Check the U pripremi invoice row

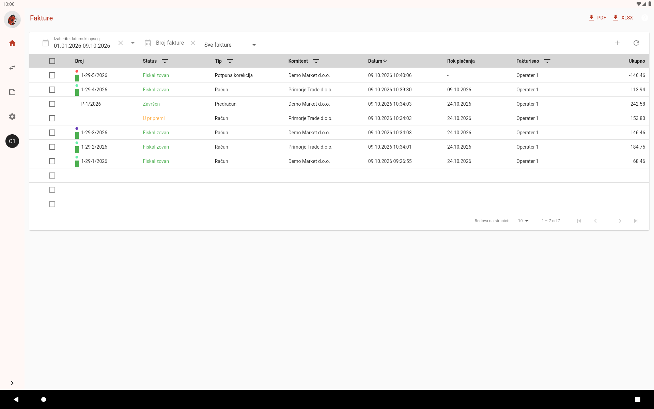tap(52, 118)
